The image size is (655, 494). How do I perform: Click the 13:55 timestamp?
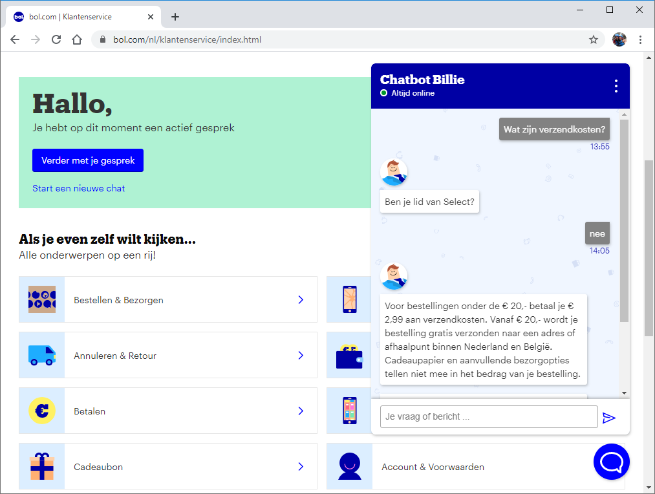(600, 147)
